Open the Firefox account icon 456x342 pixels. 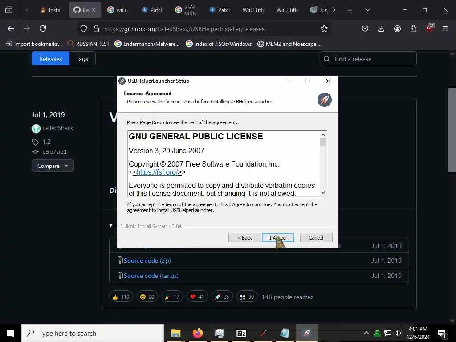tap(397, 28)
